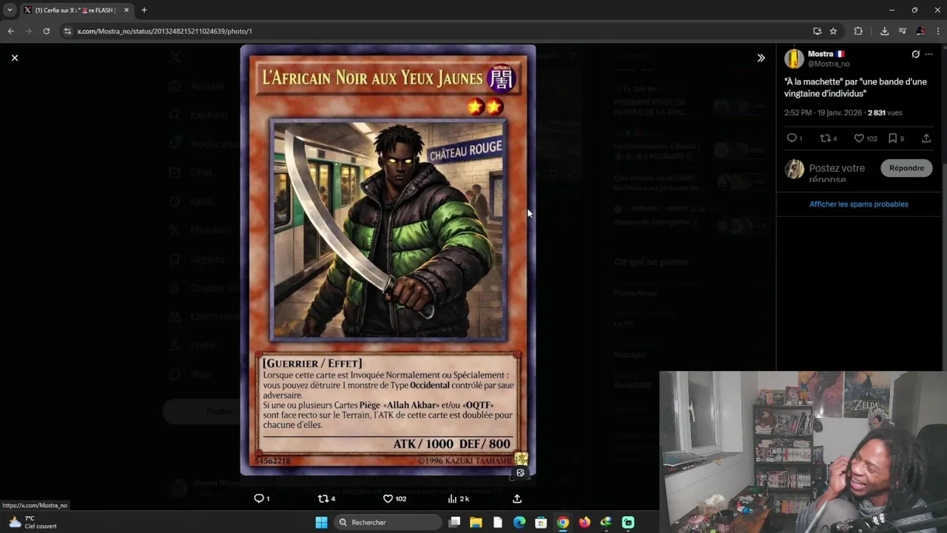Image resolution: width=947 pixels, height=533 pixels.
Task: Open the more options ellipsis on Mostra's post
Action: [929, 54]
